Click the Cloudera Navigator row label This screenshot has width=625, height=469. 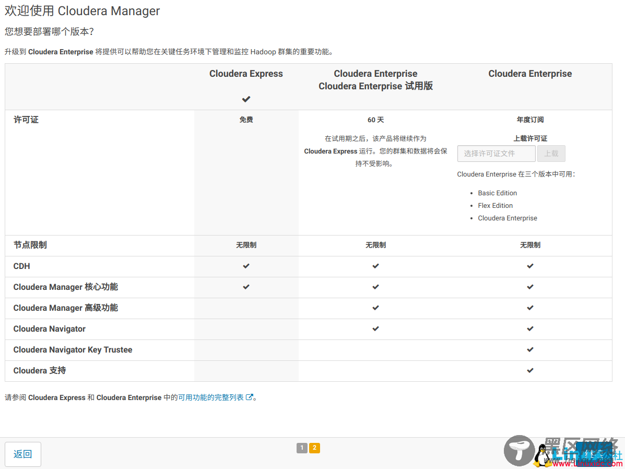[x=50, y=329]
